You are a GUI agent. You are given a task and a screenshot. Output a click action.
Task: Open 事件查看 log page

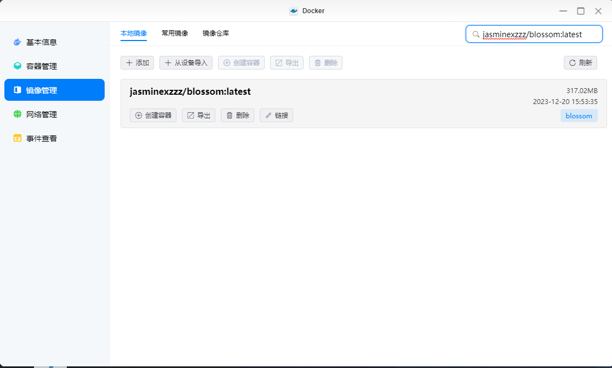41,139
